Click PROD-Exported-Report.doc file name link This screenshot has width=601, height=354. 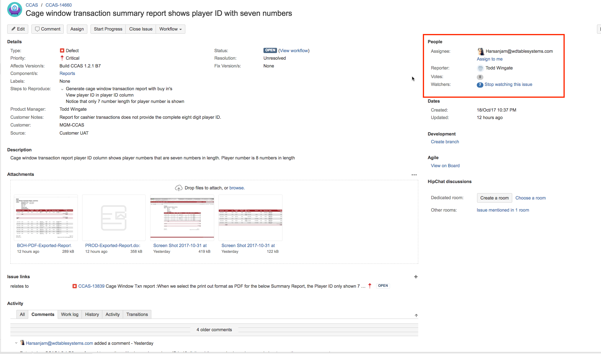point(113,246)
